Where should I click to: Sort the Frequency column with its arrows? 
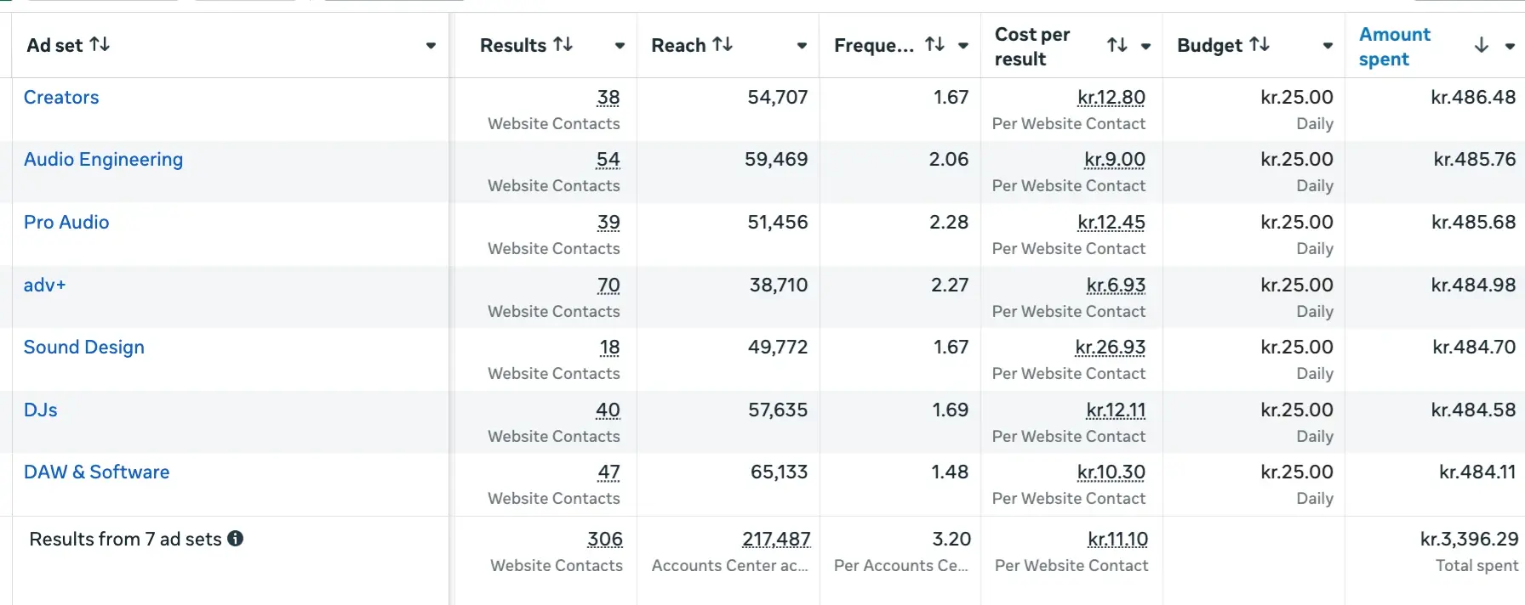click(x=934, y=44)
